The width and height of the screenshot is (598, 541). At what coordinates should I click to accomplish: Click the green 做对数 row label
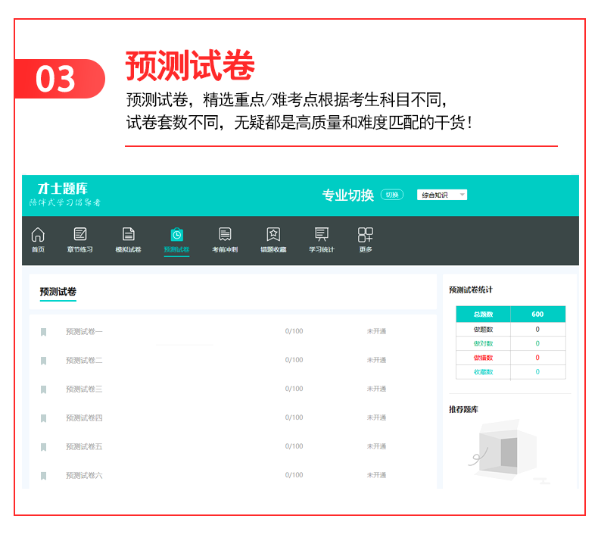[x=483, y=343]
